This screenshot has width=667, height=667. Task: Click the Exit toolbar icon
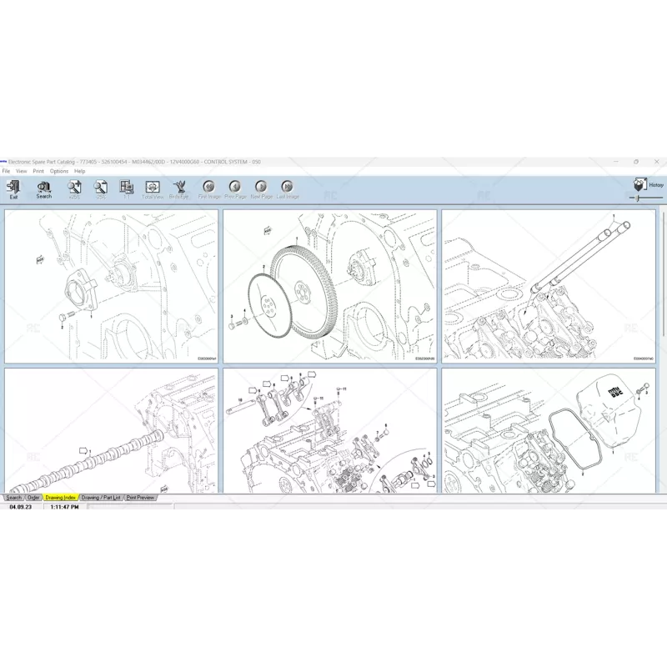pos(13,188)
